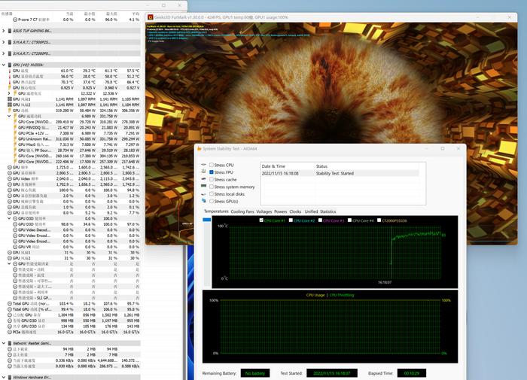Click circle icon on GPU Video clock row

pos(10,179)
